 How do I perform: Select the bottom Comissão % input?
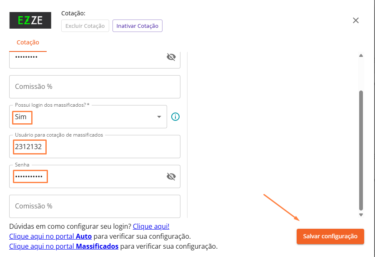tap(95, 206)
